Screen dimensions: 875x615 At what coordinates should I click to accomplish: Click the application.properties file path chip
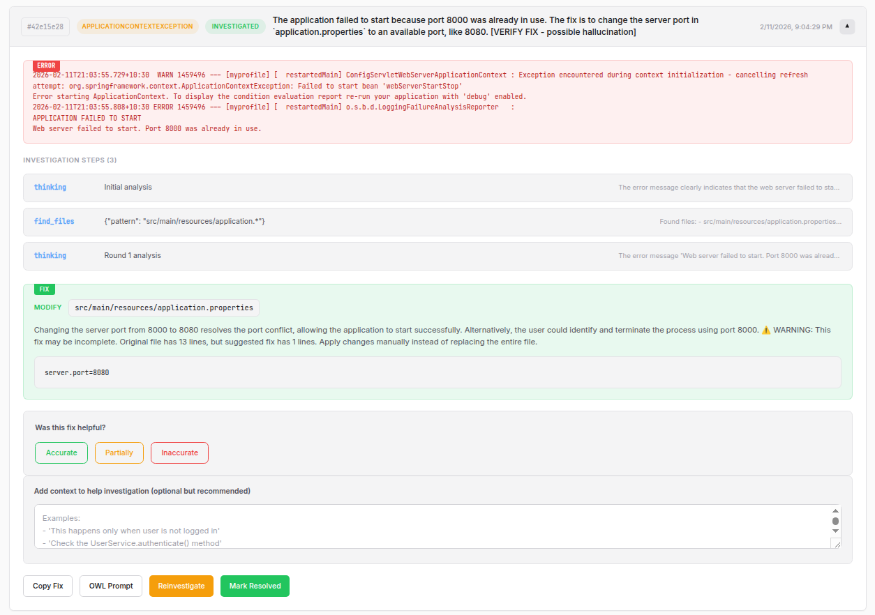point(164,307)
